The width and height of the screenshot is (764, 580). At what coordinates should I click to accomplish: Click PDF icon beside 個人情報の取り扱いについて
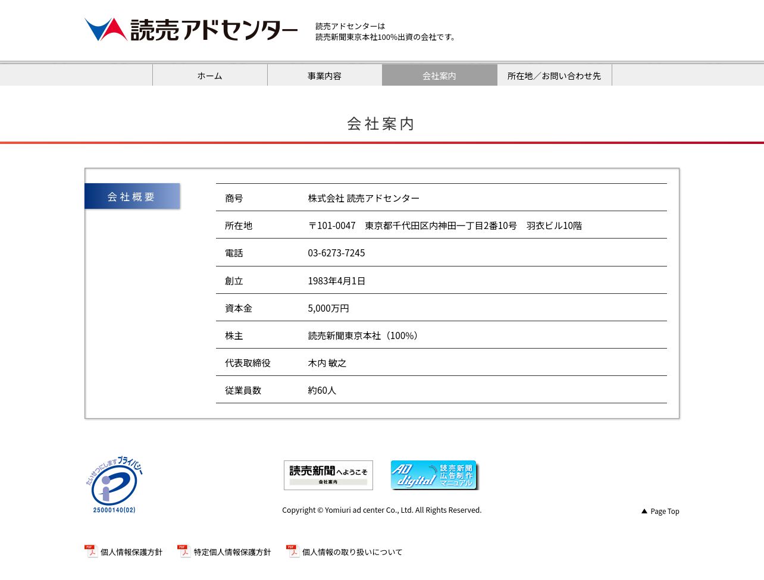click(293, 551)
